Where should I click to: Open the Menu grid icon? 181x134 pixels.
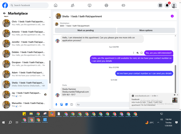click(160, 5)
